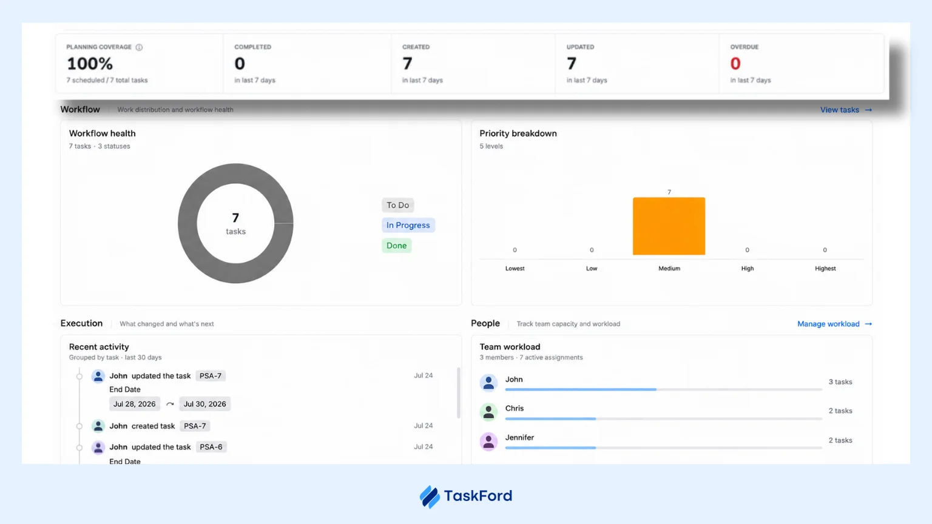Open the PSA-6 task tag
Image resolution: width=932 pixels, height=524 pixels.
(211, 447)
